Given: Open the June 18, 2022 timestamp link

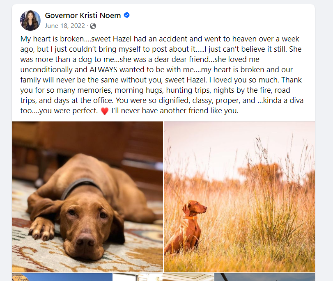Looking at the screenshot, I should [65, 26].
